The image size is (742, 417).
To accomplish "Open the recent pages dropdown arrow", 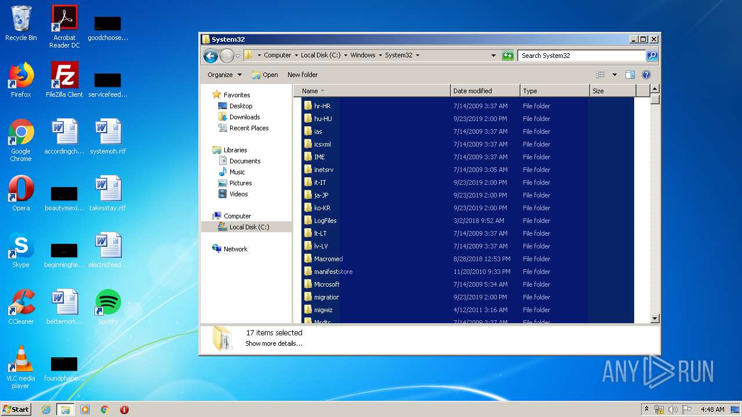I will point(238,56).
